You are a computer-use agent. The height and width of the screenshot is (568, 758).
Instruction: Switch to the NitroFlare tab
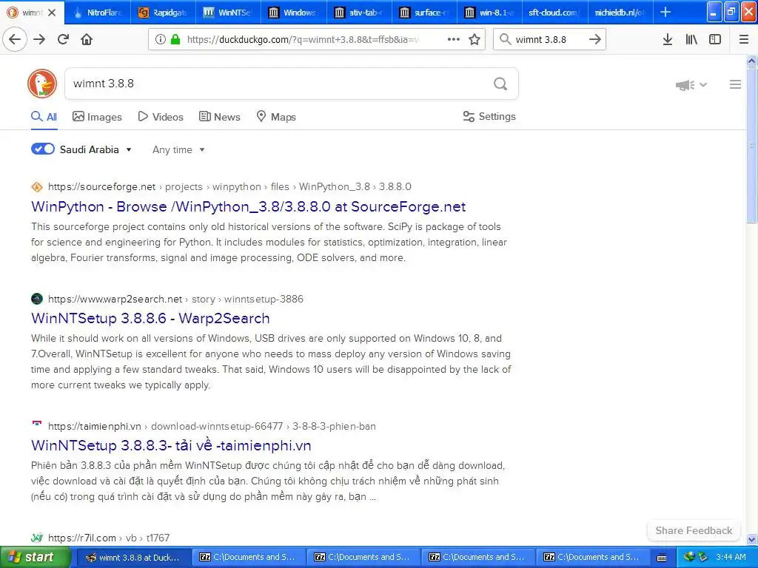(x=98, y=13)
